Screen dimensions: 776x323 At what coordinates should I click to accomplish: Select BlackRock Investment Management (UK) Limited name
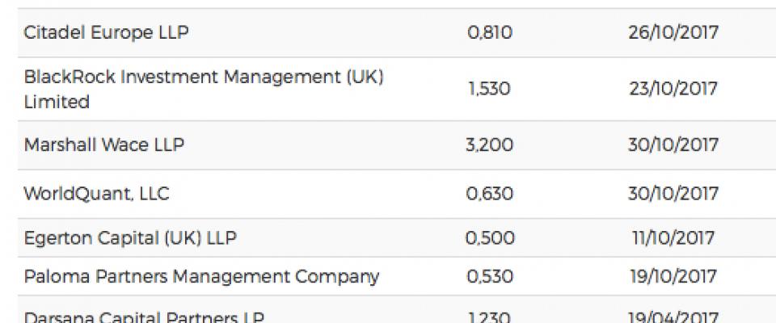[x=204, y=89]
